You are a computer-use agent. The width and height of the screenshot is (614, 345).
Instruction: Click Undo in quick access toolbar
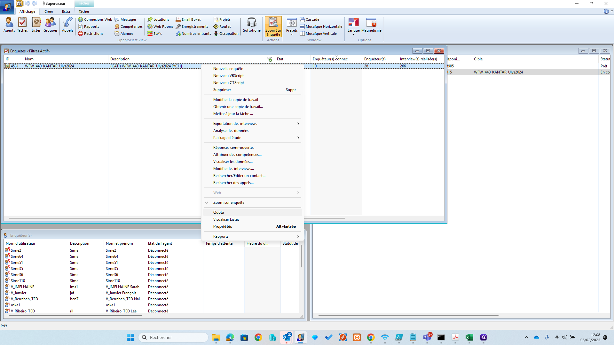coord(27,4)
